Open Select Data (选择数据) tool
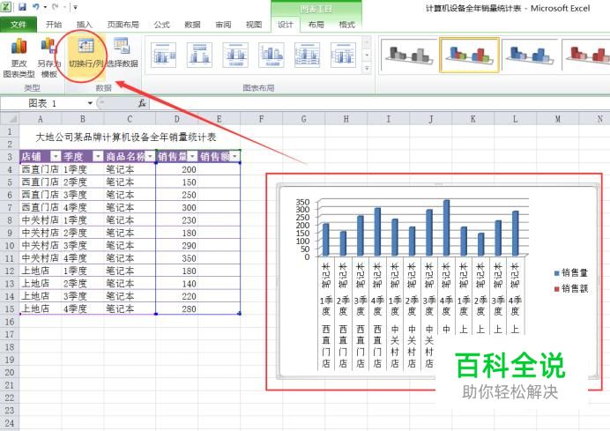This screenshot has width=610, height=431. [123, 53]
